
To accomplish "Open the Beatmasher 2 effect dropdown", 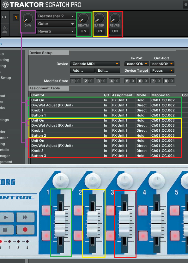I will point(56,16).
